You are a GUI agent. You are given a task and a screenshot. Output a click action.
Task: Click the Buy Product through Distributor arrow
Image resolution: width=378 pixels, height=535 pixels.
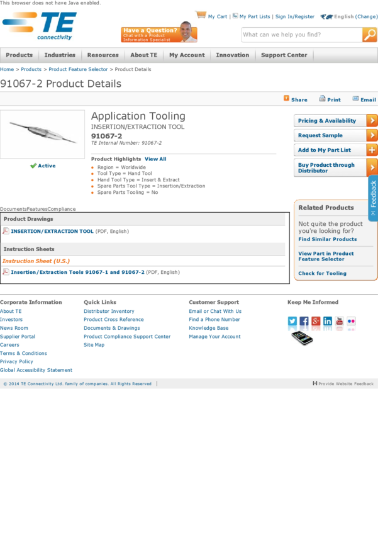(372, 167)
